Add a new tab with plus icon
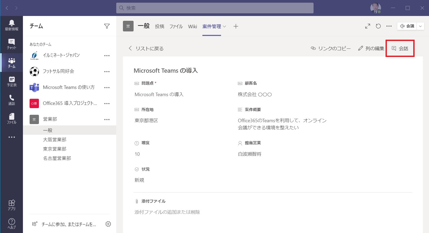 [236, 26]
